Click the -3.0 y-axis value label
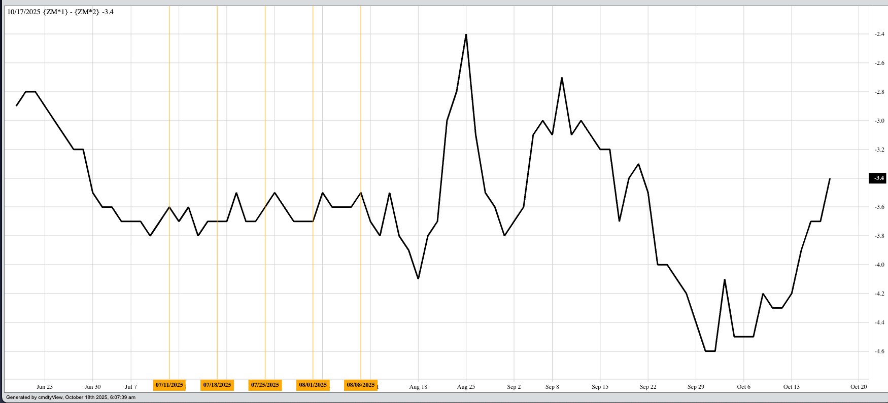This screenshot has width=888, height=403. (x=879, y=121)
